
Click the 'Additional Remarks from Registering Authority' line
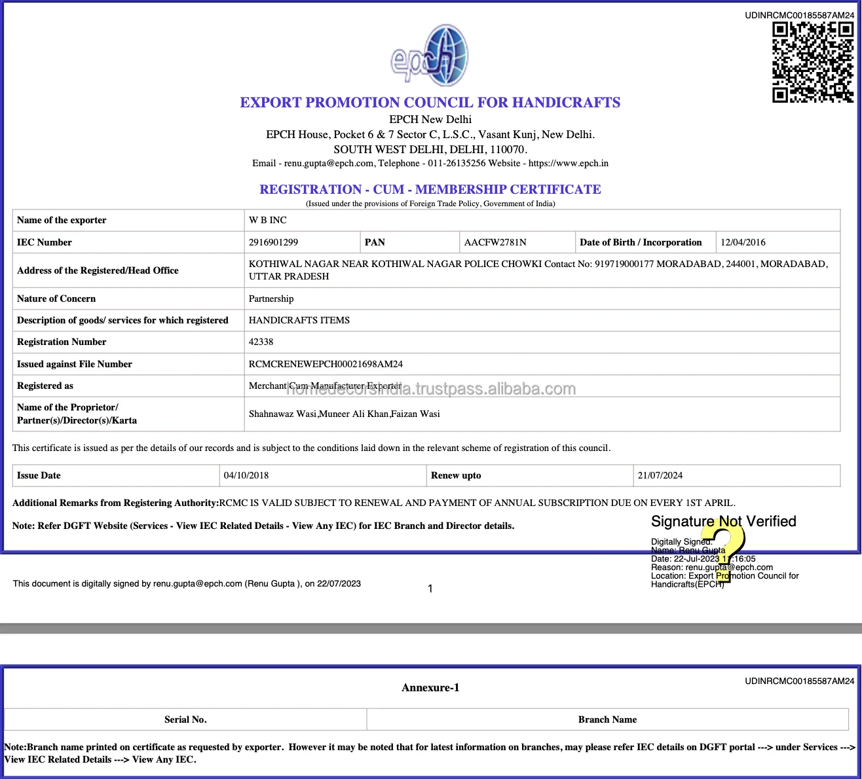click(374, 503)
